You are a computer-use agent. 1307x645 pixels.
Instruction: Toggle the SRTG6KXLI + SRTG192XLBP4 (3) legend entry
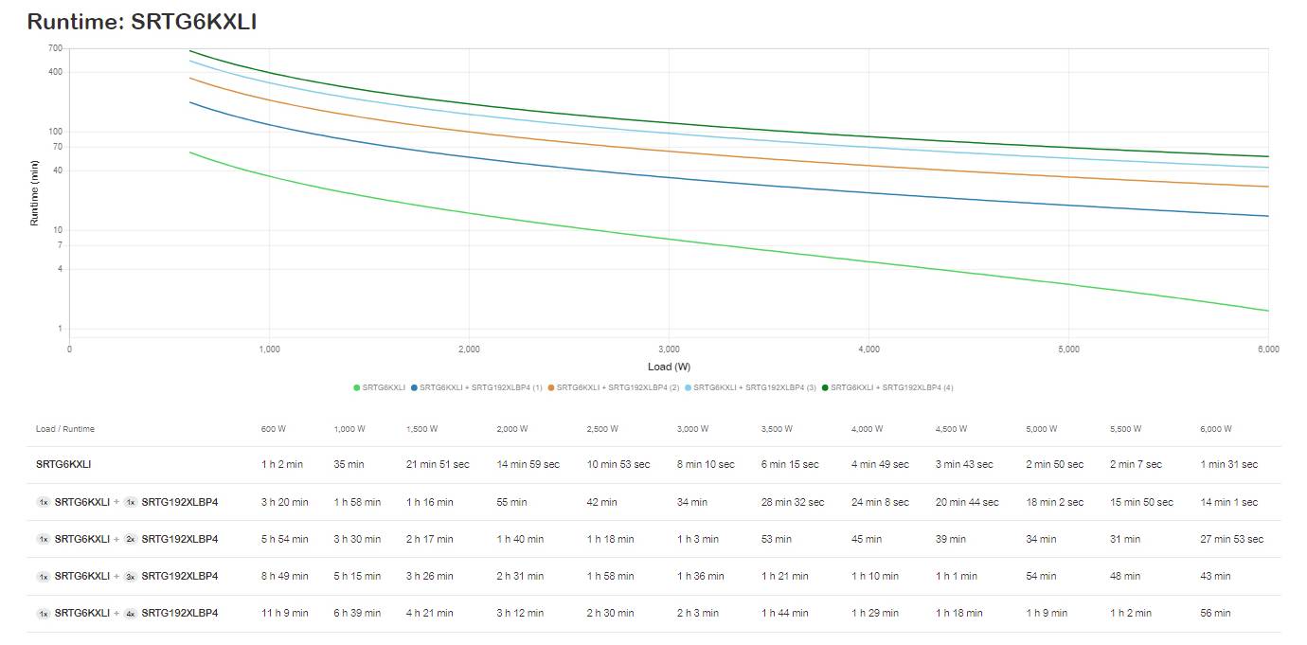[750, 387]
